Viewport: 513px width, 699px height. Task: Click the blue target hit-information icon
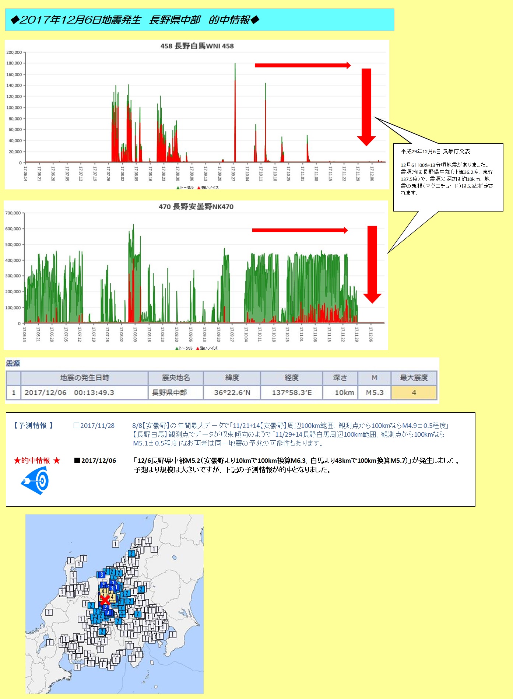pos(35,480)
